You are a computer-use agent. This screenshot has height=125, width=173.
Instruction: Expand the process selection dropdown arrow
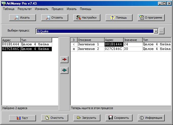tap(156, 31)
